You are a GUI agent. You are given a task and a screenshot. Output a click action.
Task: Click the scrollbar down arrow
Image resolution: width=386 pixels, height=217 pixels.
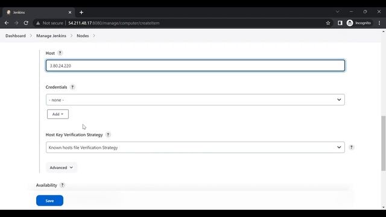coord(384,207)
